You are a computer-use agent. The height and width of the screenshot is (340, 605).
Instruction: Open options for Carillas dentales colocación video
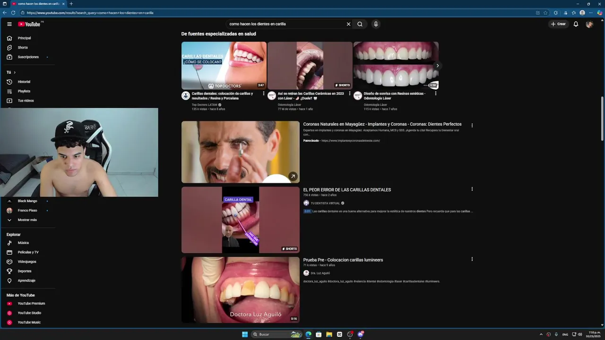pos(264,93)
